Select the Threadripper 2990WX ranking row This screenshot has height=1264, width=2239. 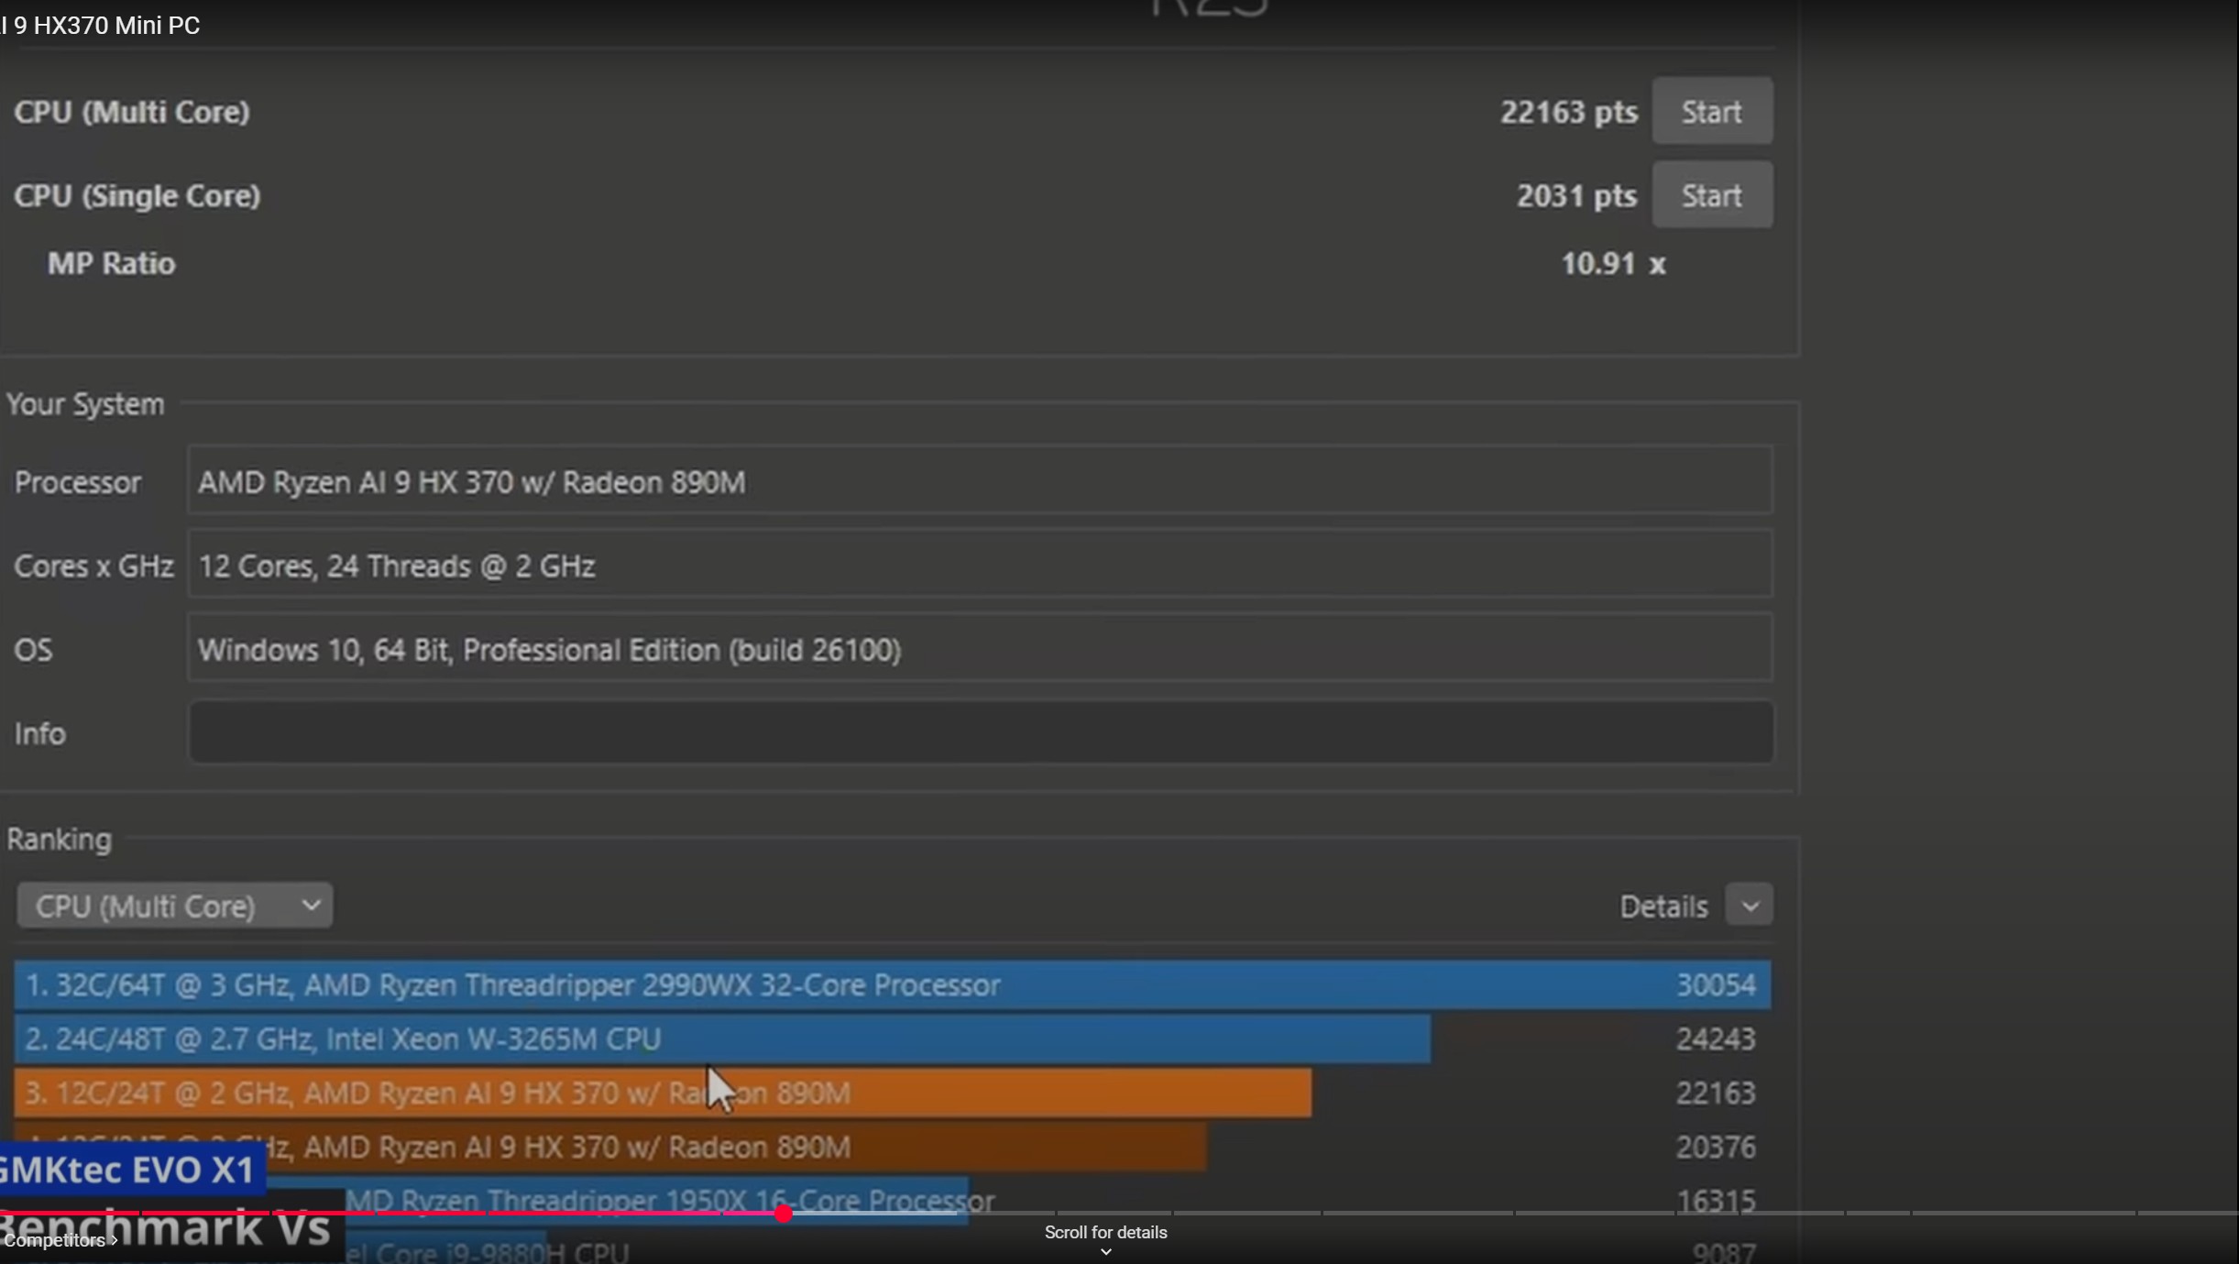point(892,984)
